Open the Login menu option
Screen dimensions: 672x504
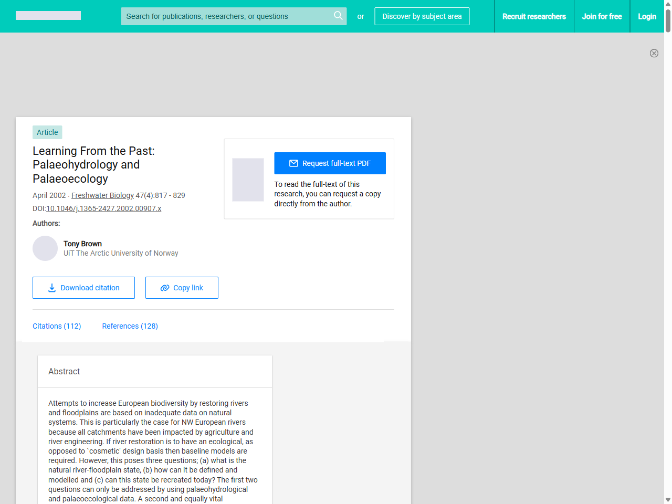(647, 16)
